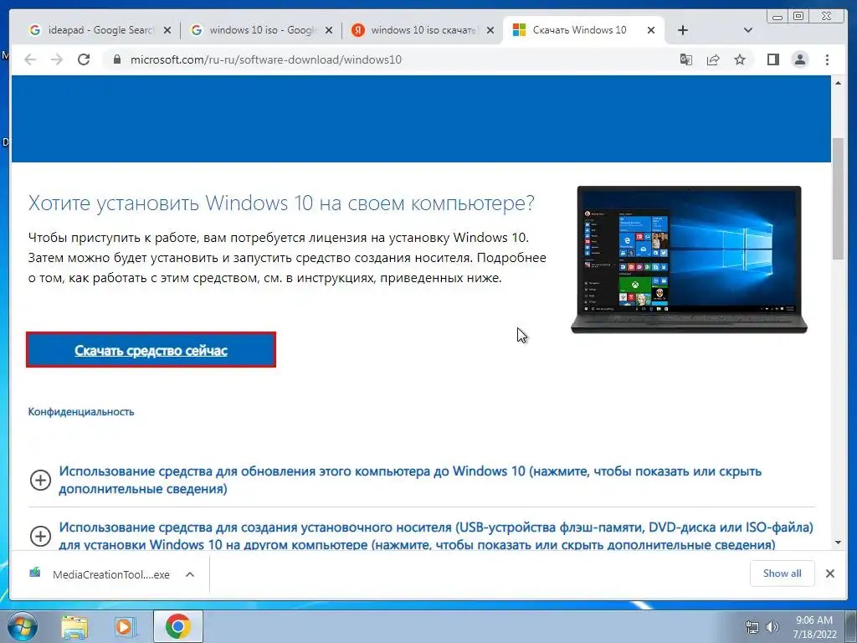The height and width of the screenshot is (643, 857).
Task: Click Chrome icon on taskbar
Action: [x=177, y=626]
